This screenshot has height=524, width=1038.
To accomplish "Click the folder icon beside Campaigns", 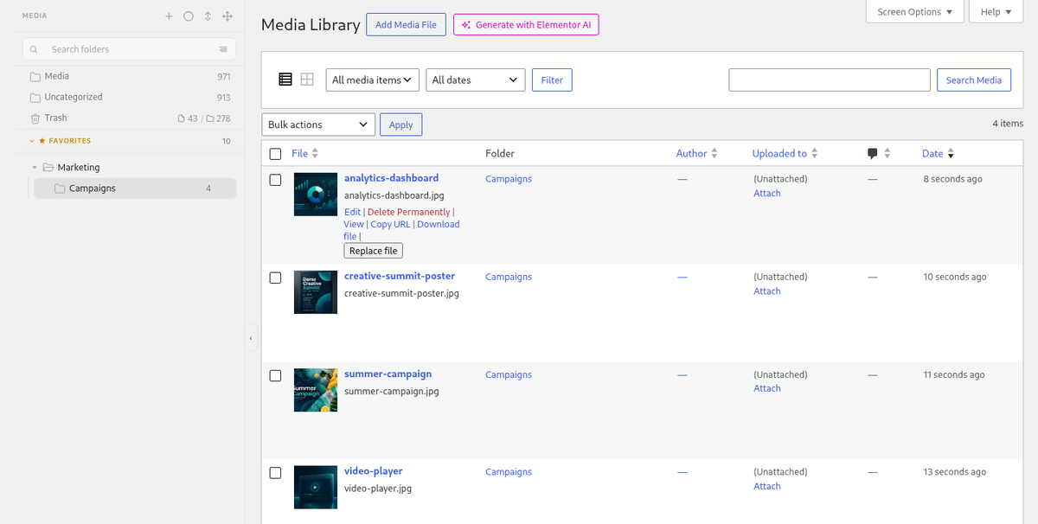I will 60,189.
